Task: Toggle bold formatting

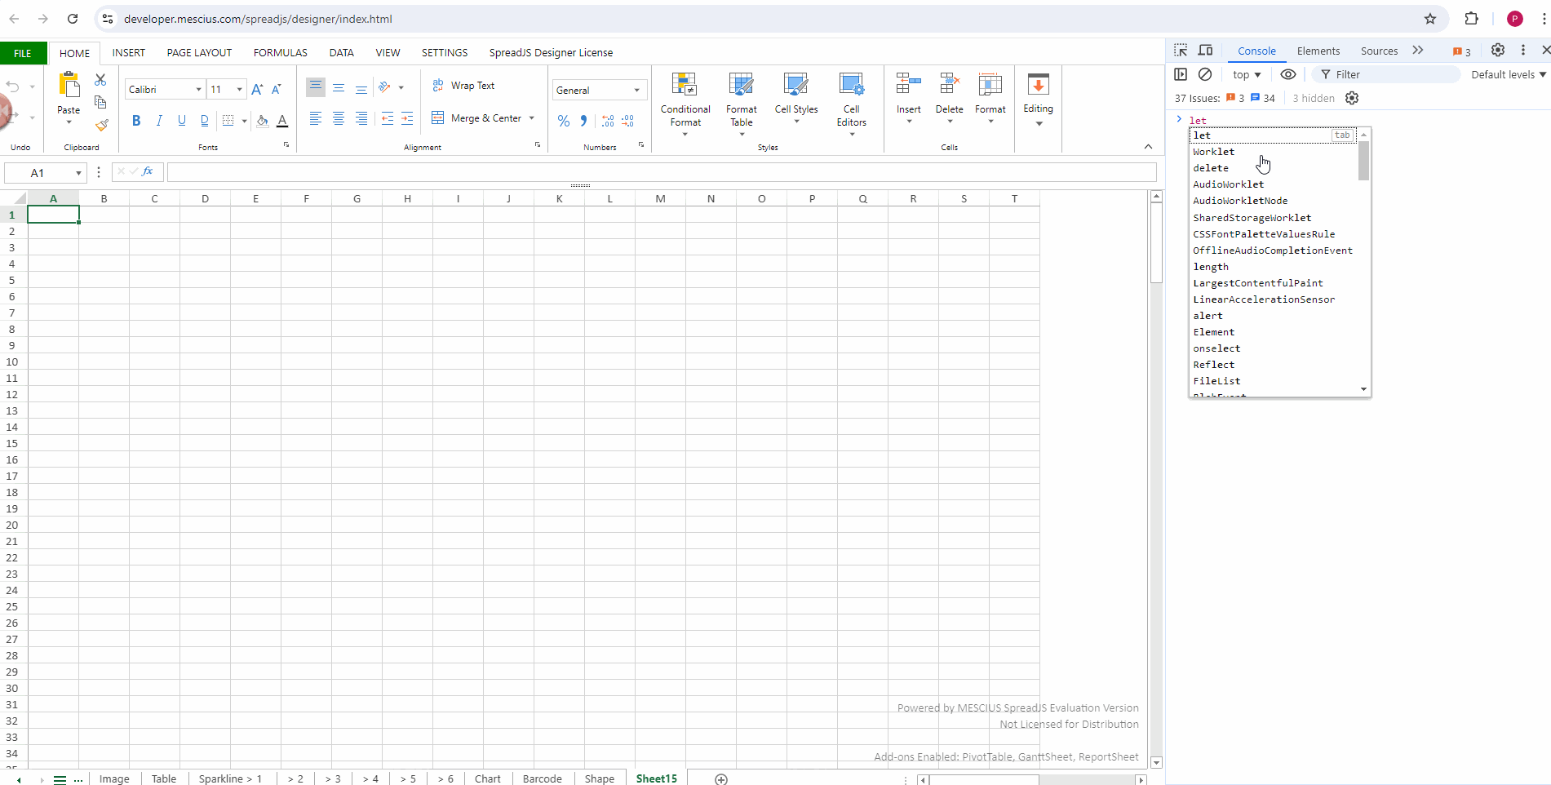Action: [x=136, y=121]
